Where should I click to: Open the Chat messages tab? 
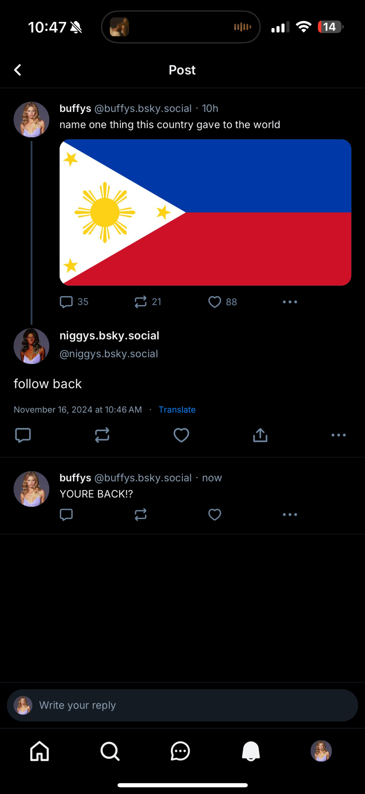[181, 751]
